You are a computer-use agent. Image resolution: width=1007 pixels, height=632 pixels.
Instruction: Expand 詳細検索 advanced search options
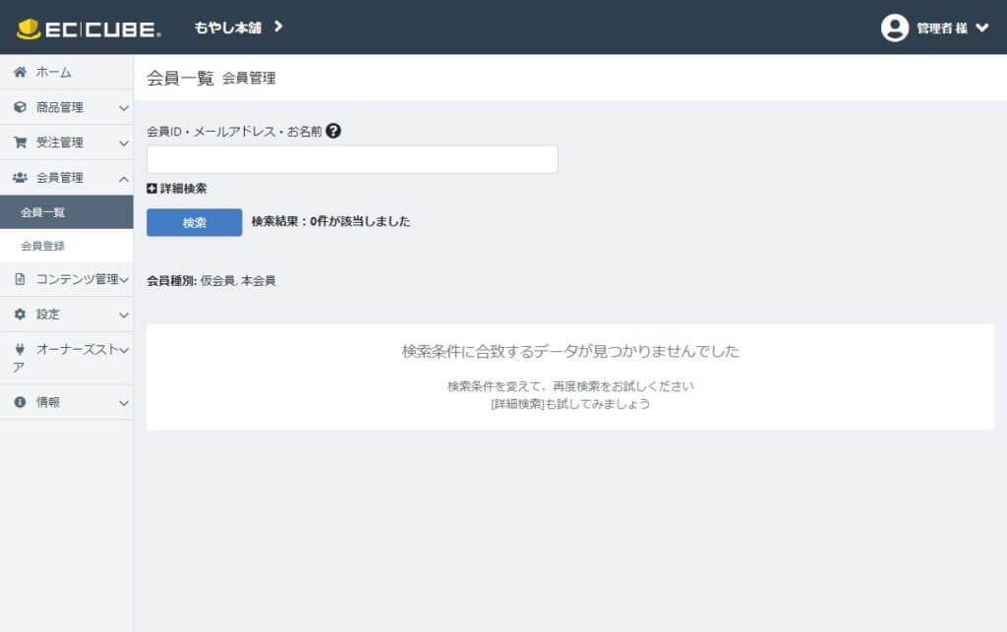click(177, 189)
